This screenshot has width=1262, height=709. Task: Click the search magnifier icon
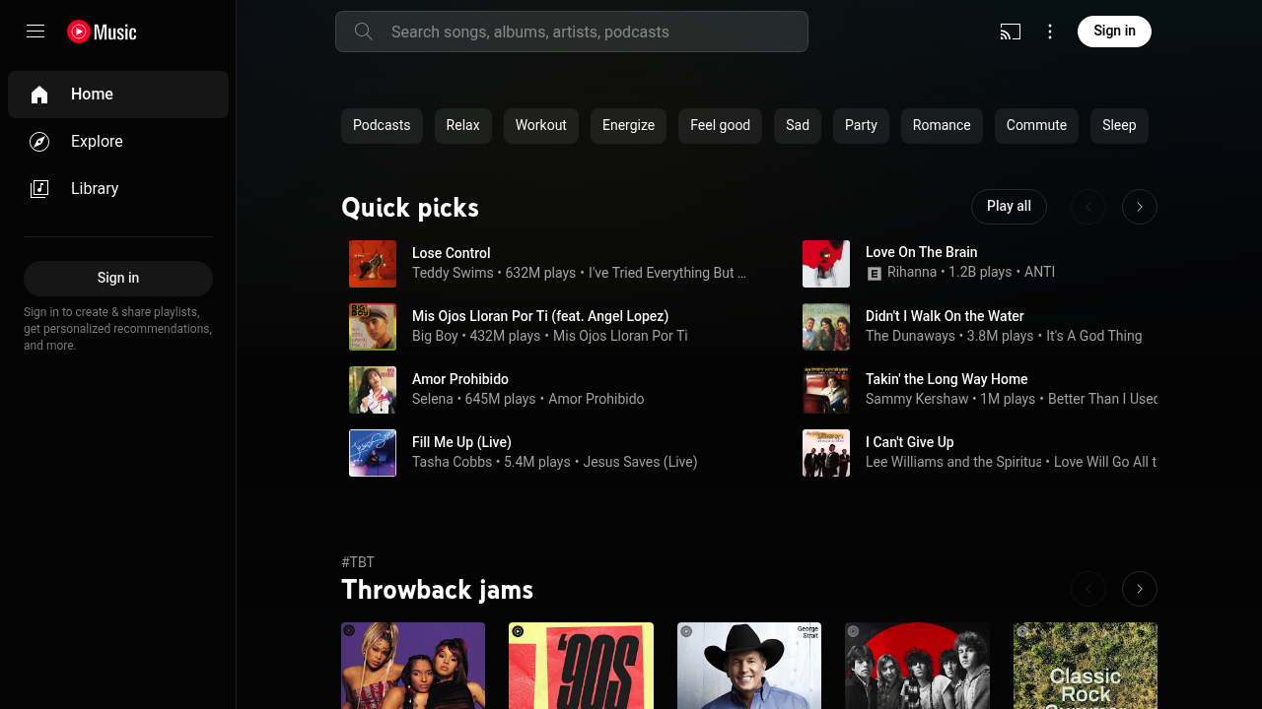[364, 32]
